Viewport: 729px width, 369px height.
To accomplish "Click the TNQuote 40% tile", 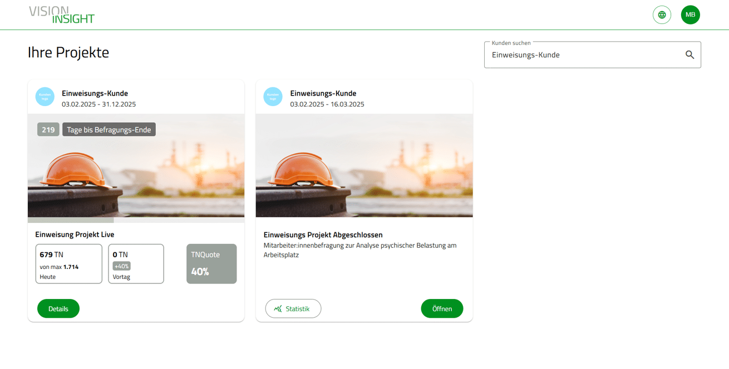I will click(x=211, y=264).
